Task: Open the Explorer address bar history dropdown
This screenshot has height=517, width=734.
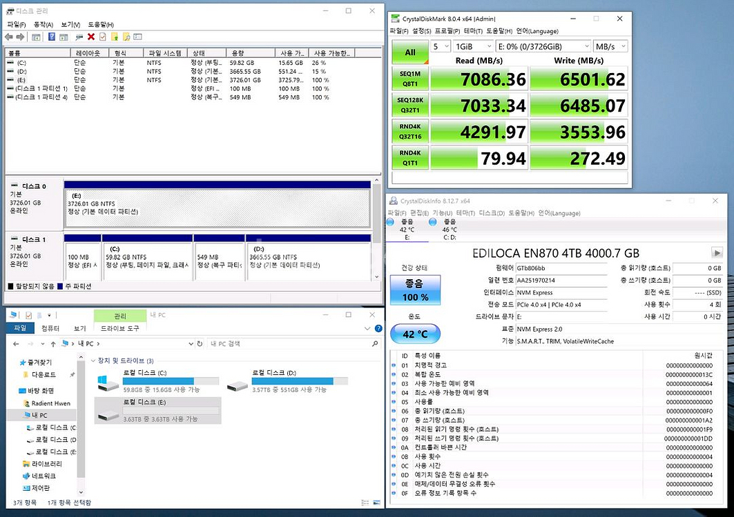Action: [191, 343]
